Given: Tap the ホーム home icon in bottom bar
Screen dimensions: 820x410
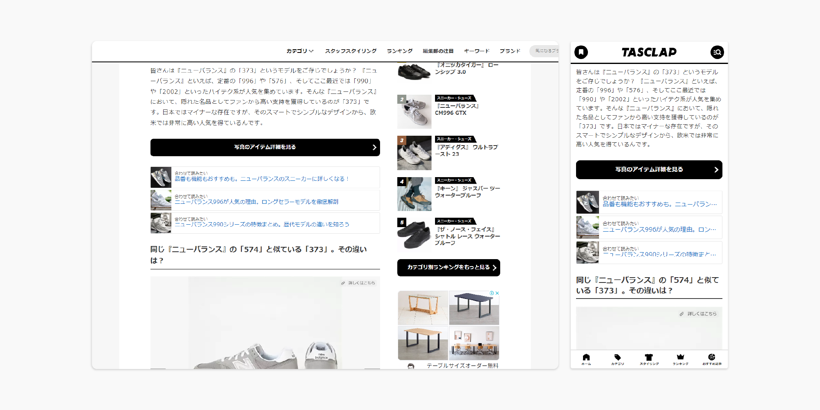Looking at the screenshot, I should 586,359.
